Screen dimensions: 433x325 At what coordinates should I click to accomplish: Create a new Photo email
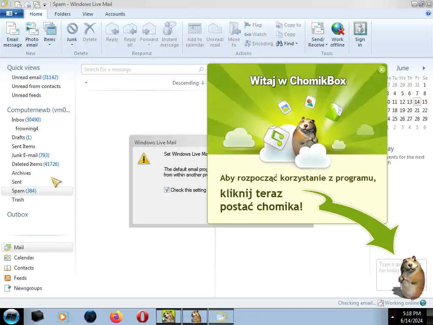[32, 35]
